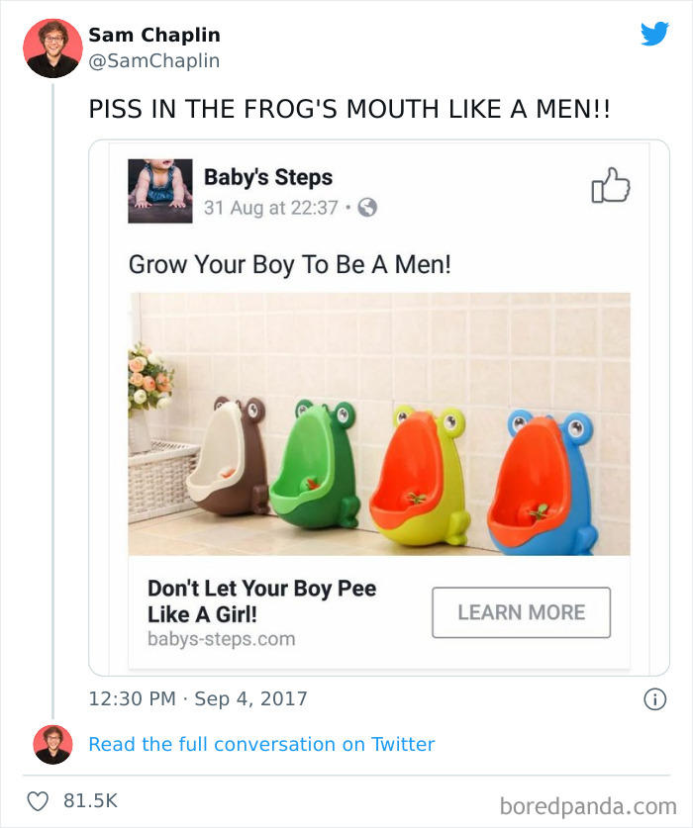The image size is (693, 828).
Task: Click the @SamChaplin handle
Action: (153, 61)
